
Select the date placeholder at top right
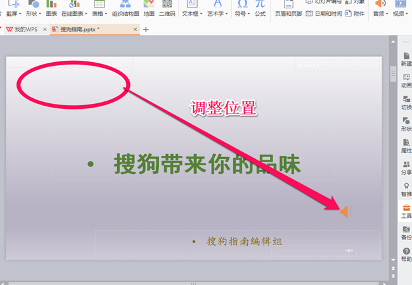tap(337, 65)
